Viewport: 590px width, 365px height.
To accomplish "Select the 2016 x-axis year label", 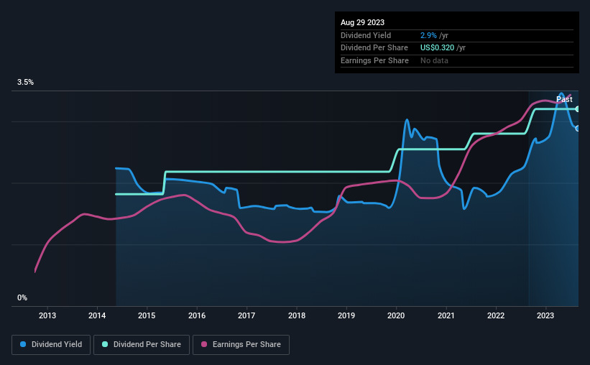I will coord(197,315).
